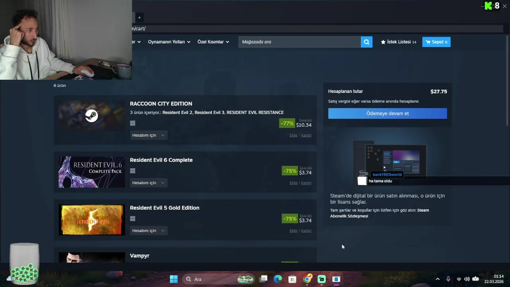Click Windows platform icon under Raccoon City Edition
510x287 pixels.
point(133,123)
